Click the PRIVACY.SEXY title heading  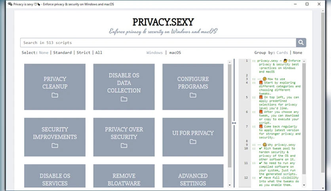click(163, 22)
